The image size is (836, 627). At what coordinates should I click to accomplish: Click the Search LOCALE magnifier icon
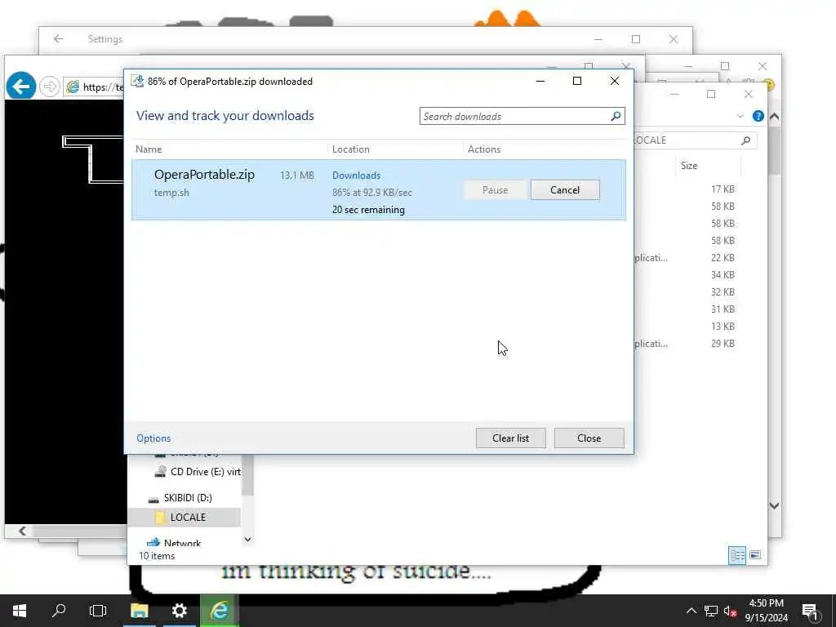pos(746,140)
